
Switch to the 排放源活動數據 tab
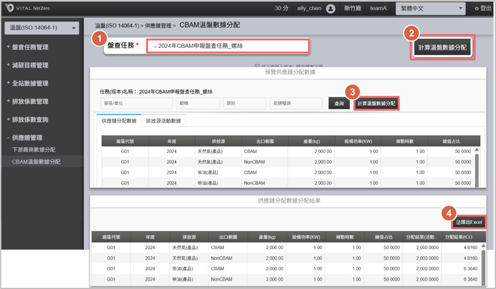coord(165,121)
